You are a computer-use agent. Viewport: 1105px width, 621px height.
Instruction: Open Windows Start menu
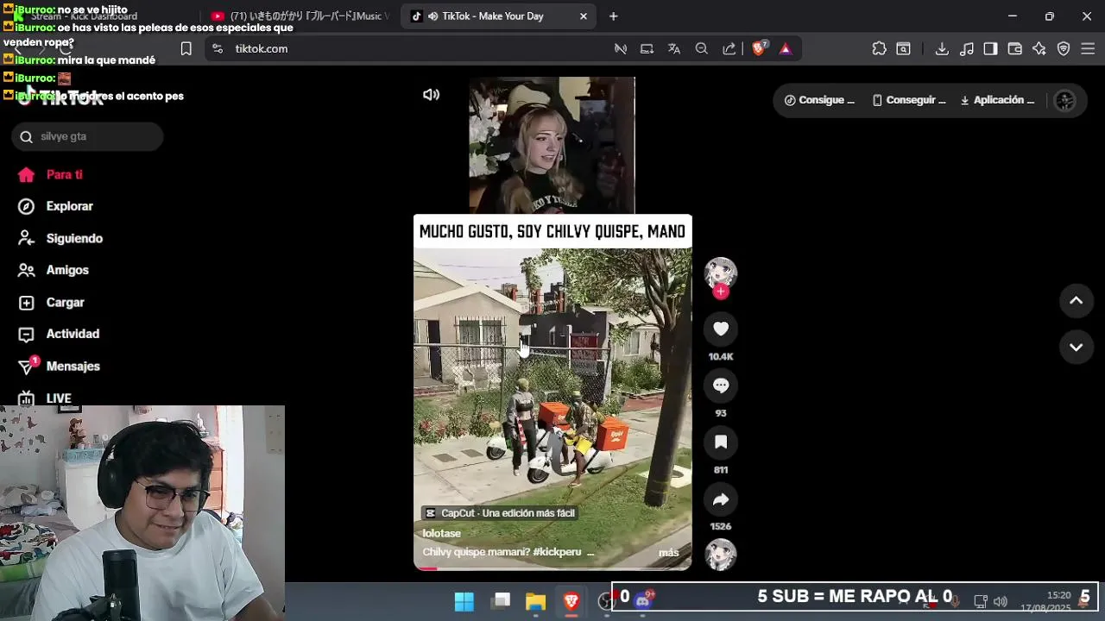(x=464, y=601)
